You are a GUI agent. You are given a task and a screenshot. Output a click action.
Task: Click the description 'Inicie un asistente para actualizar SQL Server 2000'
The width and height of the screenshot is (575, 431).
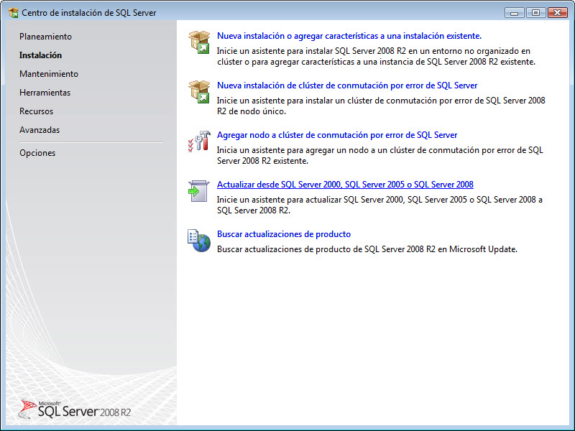[x=379, y=205]
